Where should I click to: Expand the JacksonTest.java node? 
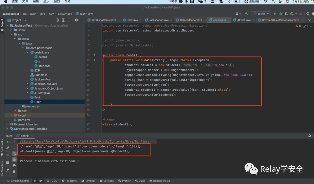(27, 84)
